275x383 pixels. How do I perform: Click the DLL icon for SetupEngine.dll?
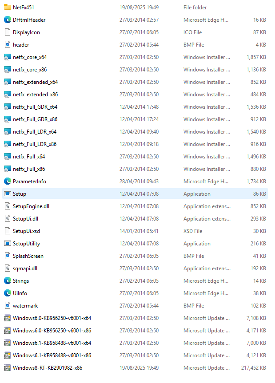(x=8, y=206)
